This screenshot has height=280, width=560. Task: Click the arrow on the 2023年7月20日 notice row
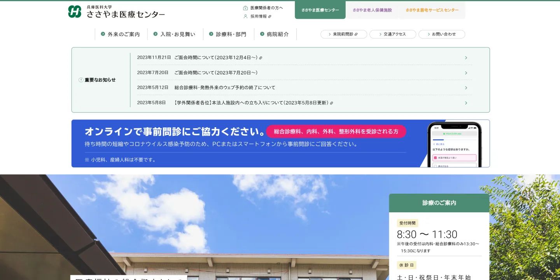click(x=466, y=73)
